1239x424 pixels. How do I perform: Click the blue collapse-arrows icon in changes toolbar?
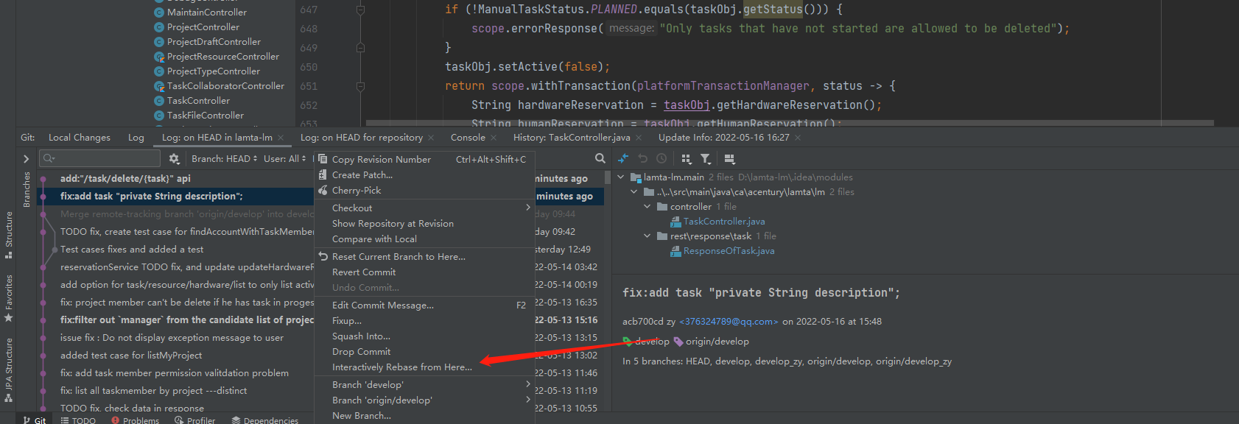click(623, 158)
